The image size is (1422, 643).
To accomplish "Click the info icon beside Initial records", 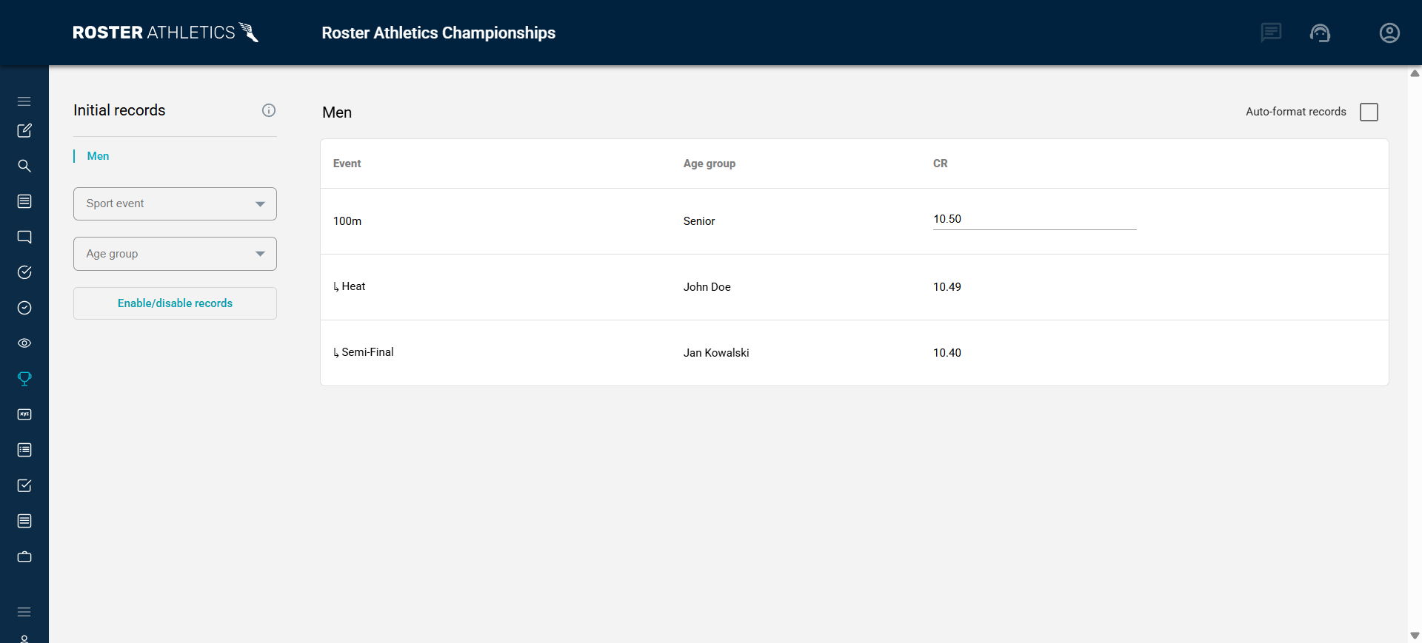I will tap(269, 110).
